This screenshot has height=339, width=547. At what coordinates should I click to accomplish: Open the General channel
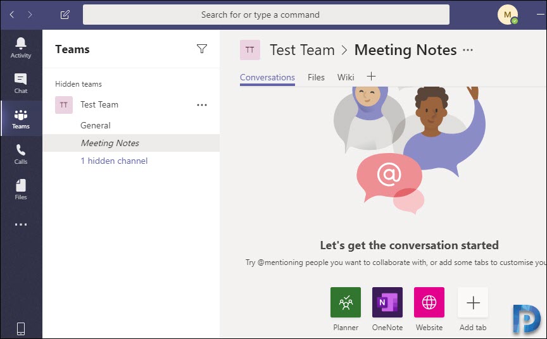click(96, 125)
